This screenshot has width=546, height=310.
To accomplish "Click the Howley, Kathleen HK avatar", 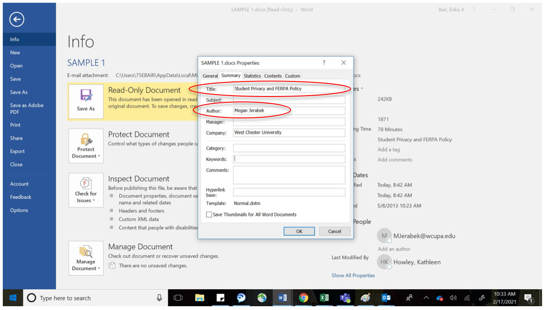I will tap(384, 262).
